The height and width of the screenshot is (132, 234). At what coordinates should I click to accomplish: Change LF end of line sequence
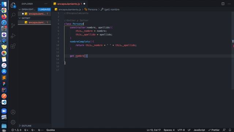pyautogui.click(x=189, y=130)
